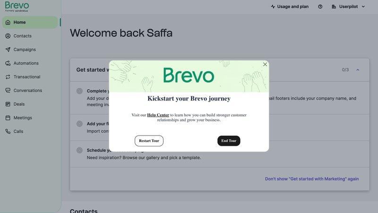
Task: Click the Transactional arrows icon
Action: [8, 77]
